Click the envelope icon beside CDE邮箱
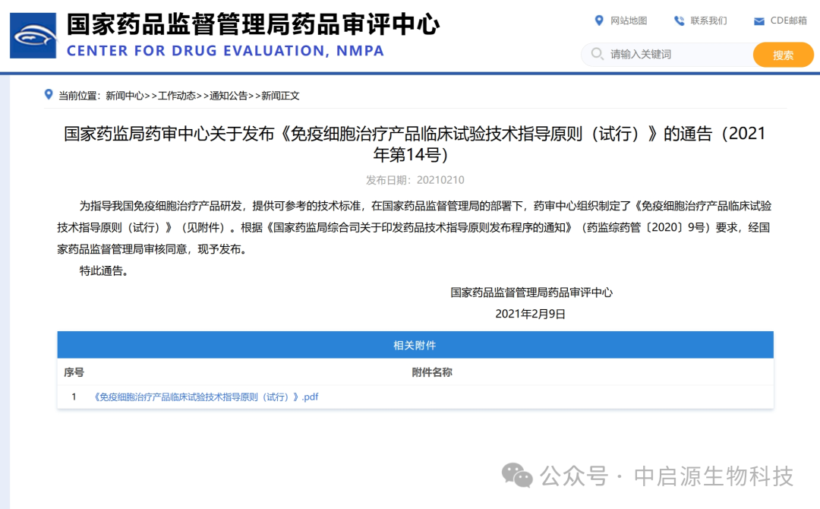 tap(758, 21)
